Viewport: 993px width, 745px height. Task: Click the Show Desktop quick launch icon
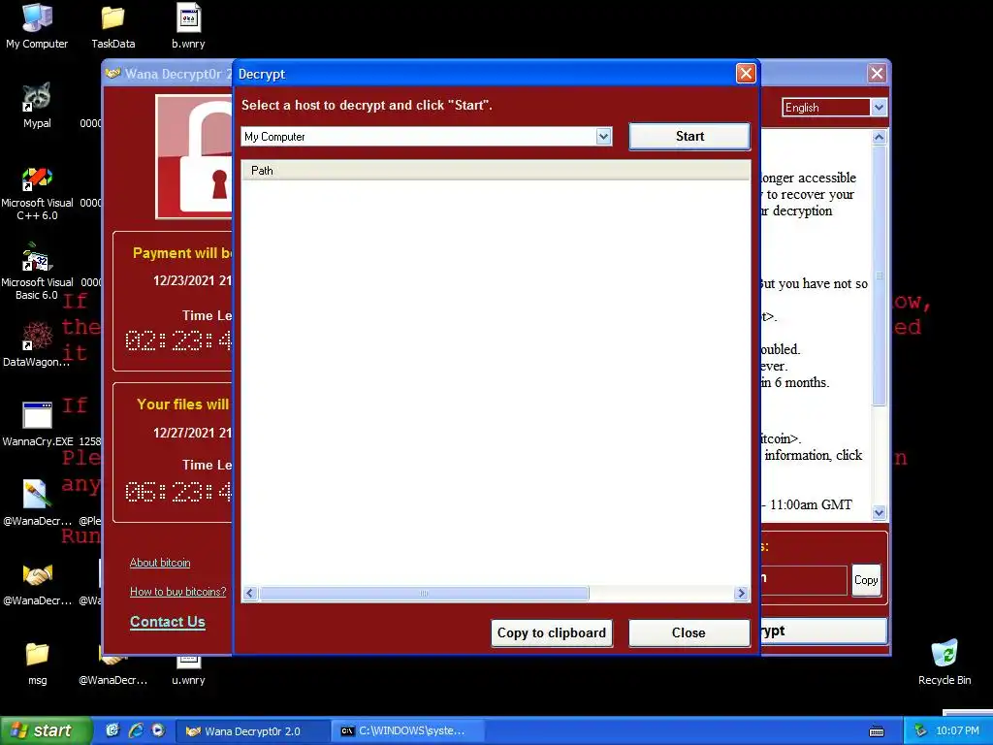tap(112, 730)
